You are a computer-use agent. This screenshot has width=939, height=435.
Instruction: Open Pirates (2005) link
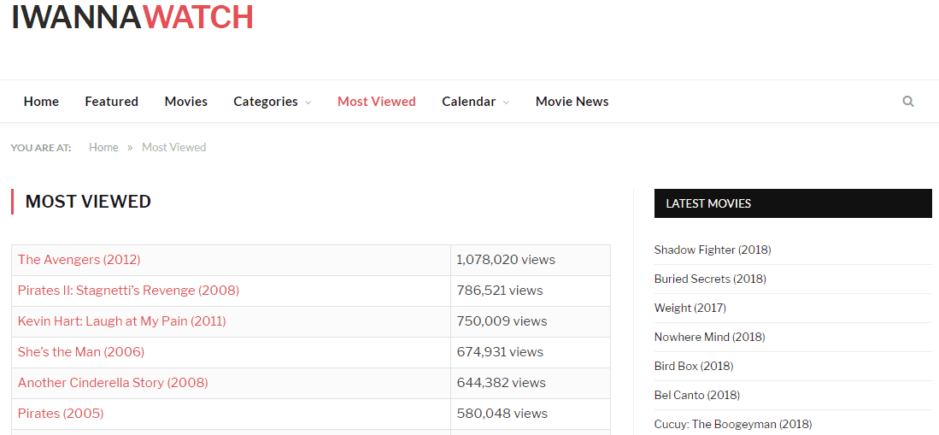coord(61,414)
